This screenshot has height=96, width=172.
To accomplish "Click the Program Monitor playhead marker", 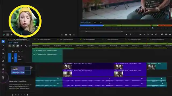I will pos(153,28).
